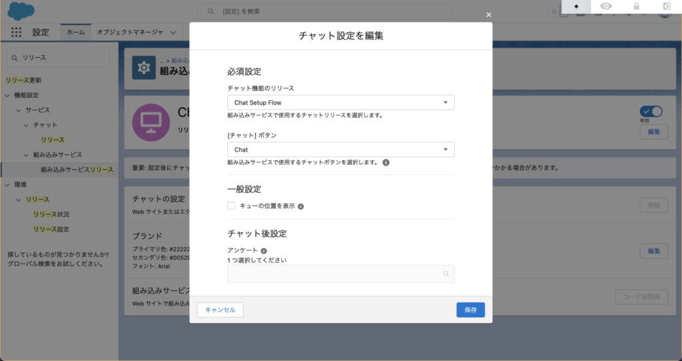The image size is (682, 361).
Task: Select the オブジェクトマネージャ tab
Action: [130, 32]
